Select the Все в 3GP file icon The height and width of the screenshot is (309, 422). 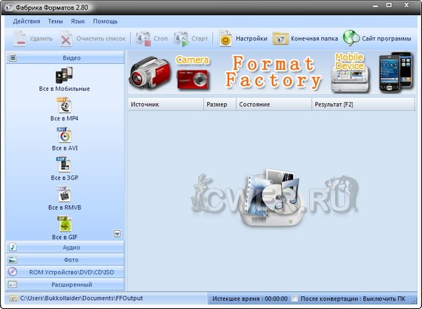(64, 165)
